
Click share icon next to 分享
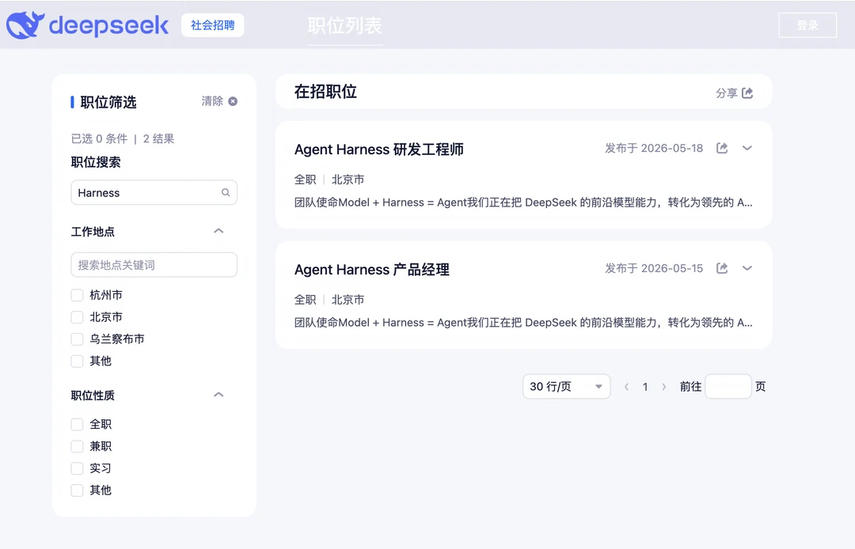pos(747,93)
